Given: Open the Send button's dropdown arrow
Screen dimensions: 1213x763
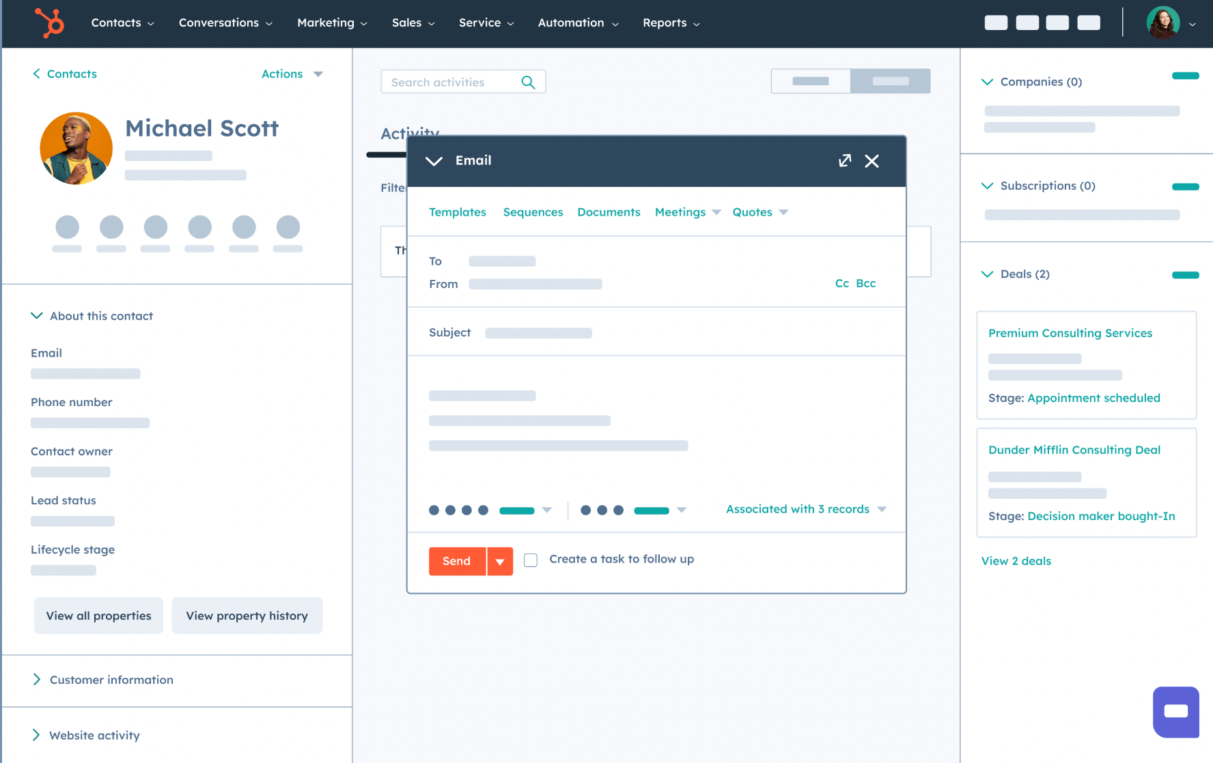Looking at the screenshot, I should [x=501, y=561].
